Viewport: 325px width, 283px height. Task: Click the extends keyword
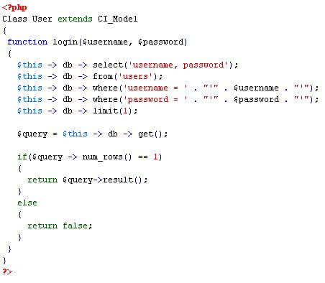75,19
